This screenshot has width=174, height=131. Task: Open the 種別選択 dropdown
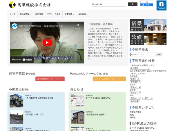click(140, 68)
